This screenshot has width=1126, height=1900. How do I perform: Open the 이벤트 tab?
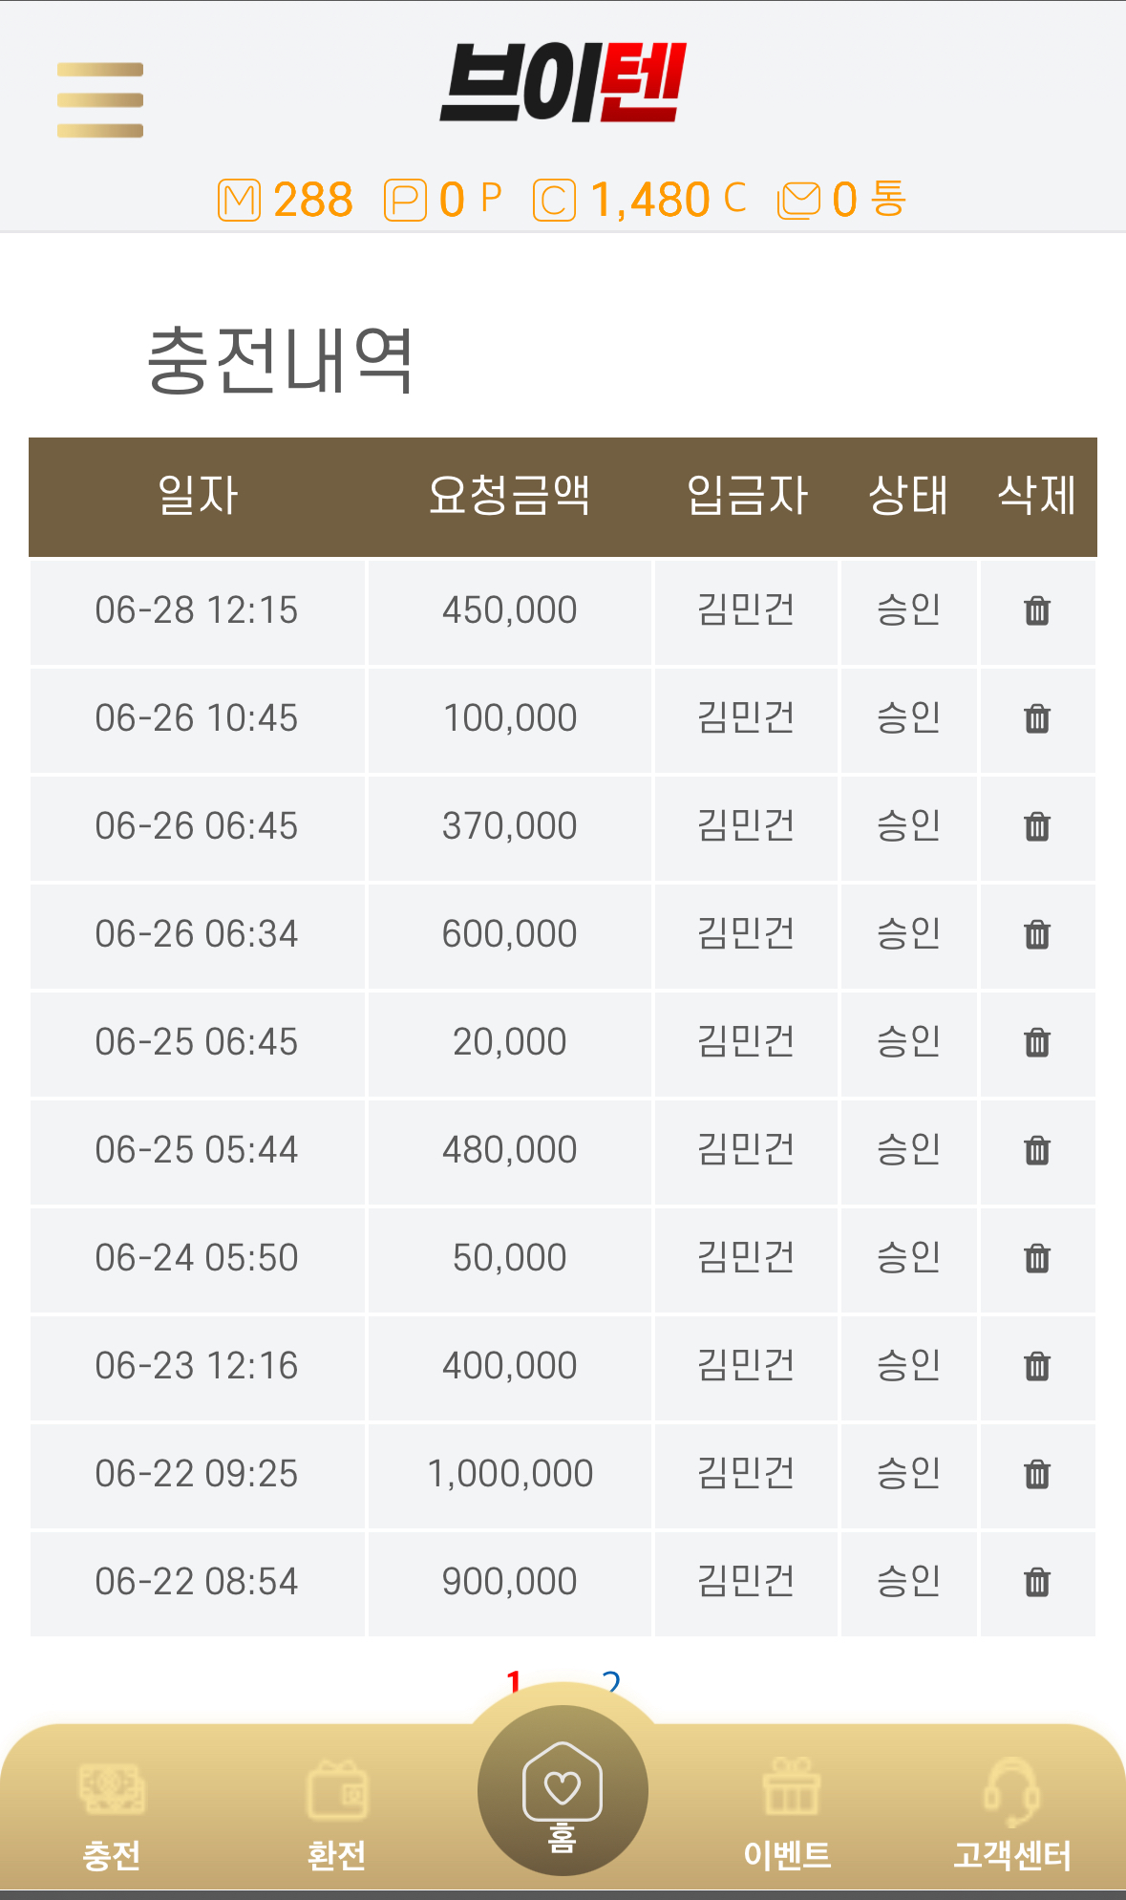788,1815
